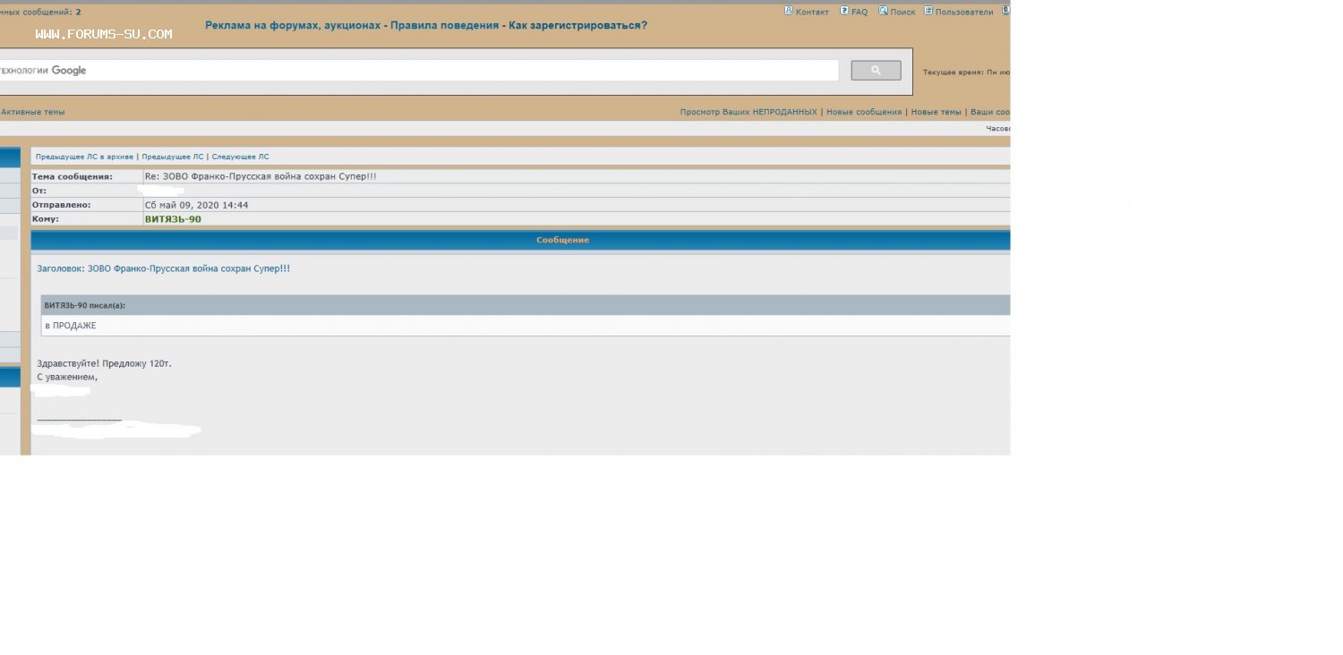Navigate to Следующее ЛС

(x=240, y=157)
